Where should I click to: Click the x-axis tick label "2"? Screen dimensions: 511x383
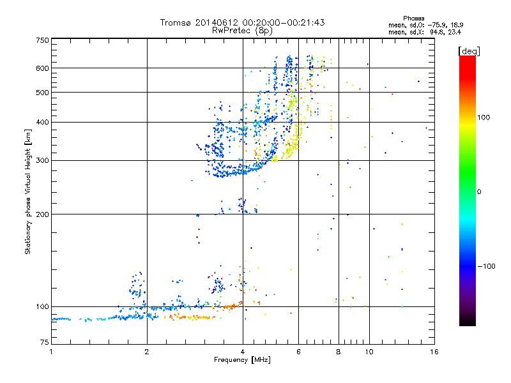[x=147, y=352]
